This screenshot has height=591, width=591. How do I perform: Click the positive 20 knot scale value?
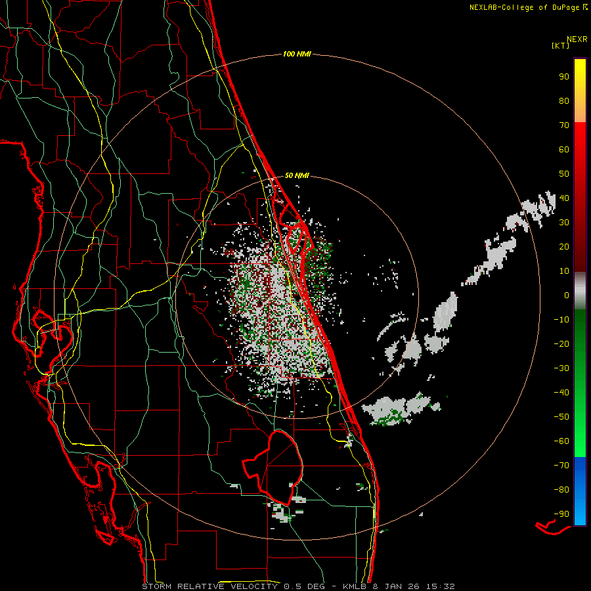coord(564,246)
